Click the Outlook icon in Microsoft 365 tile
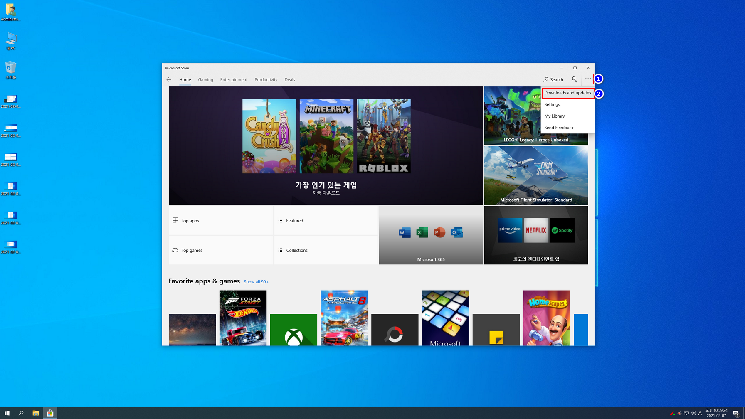The width and height of the screenshot is (745, 419). (457, 232)
